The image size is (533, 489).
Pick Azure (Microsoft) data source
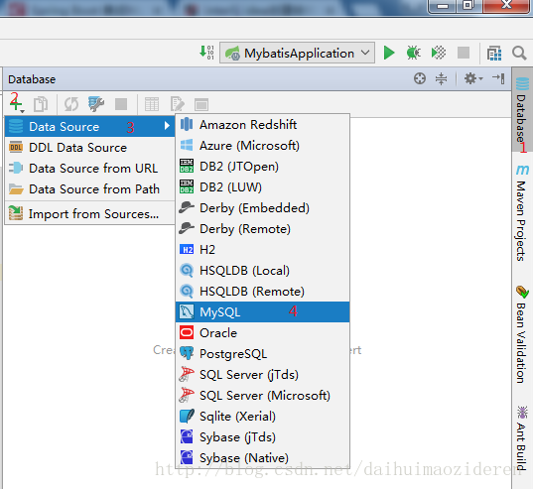pyautogui.click(x=262, y=146)
